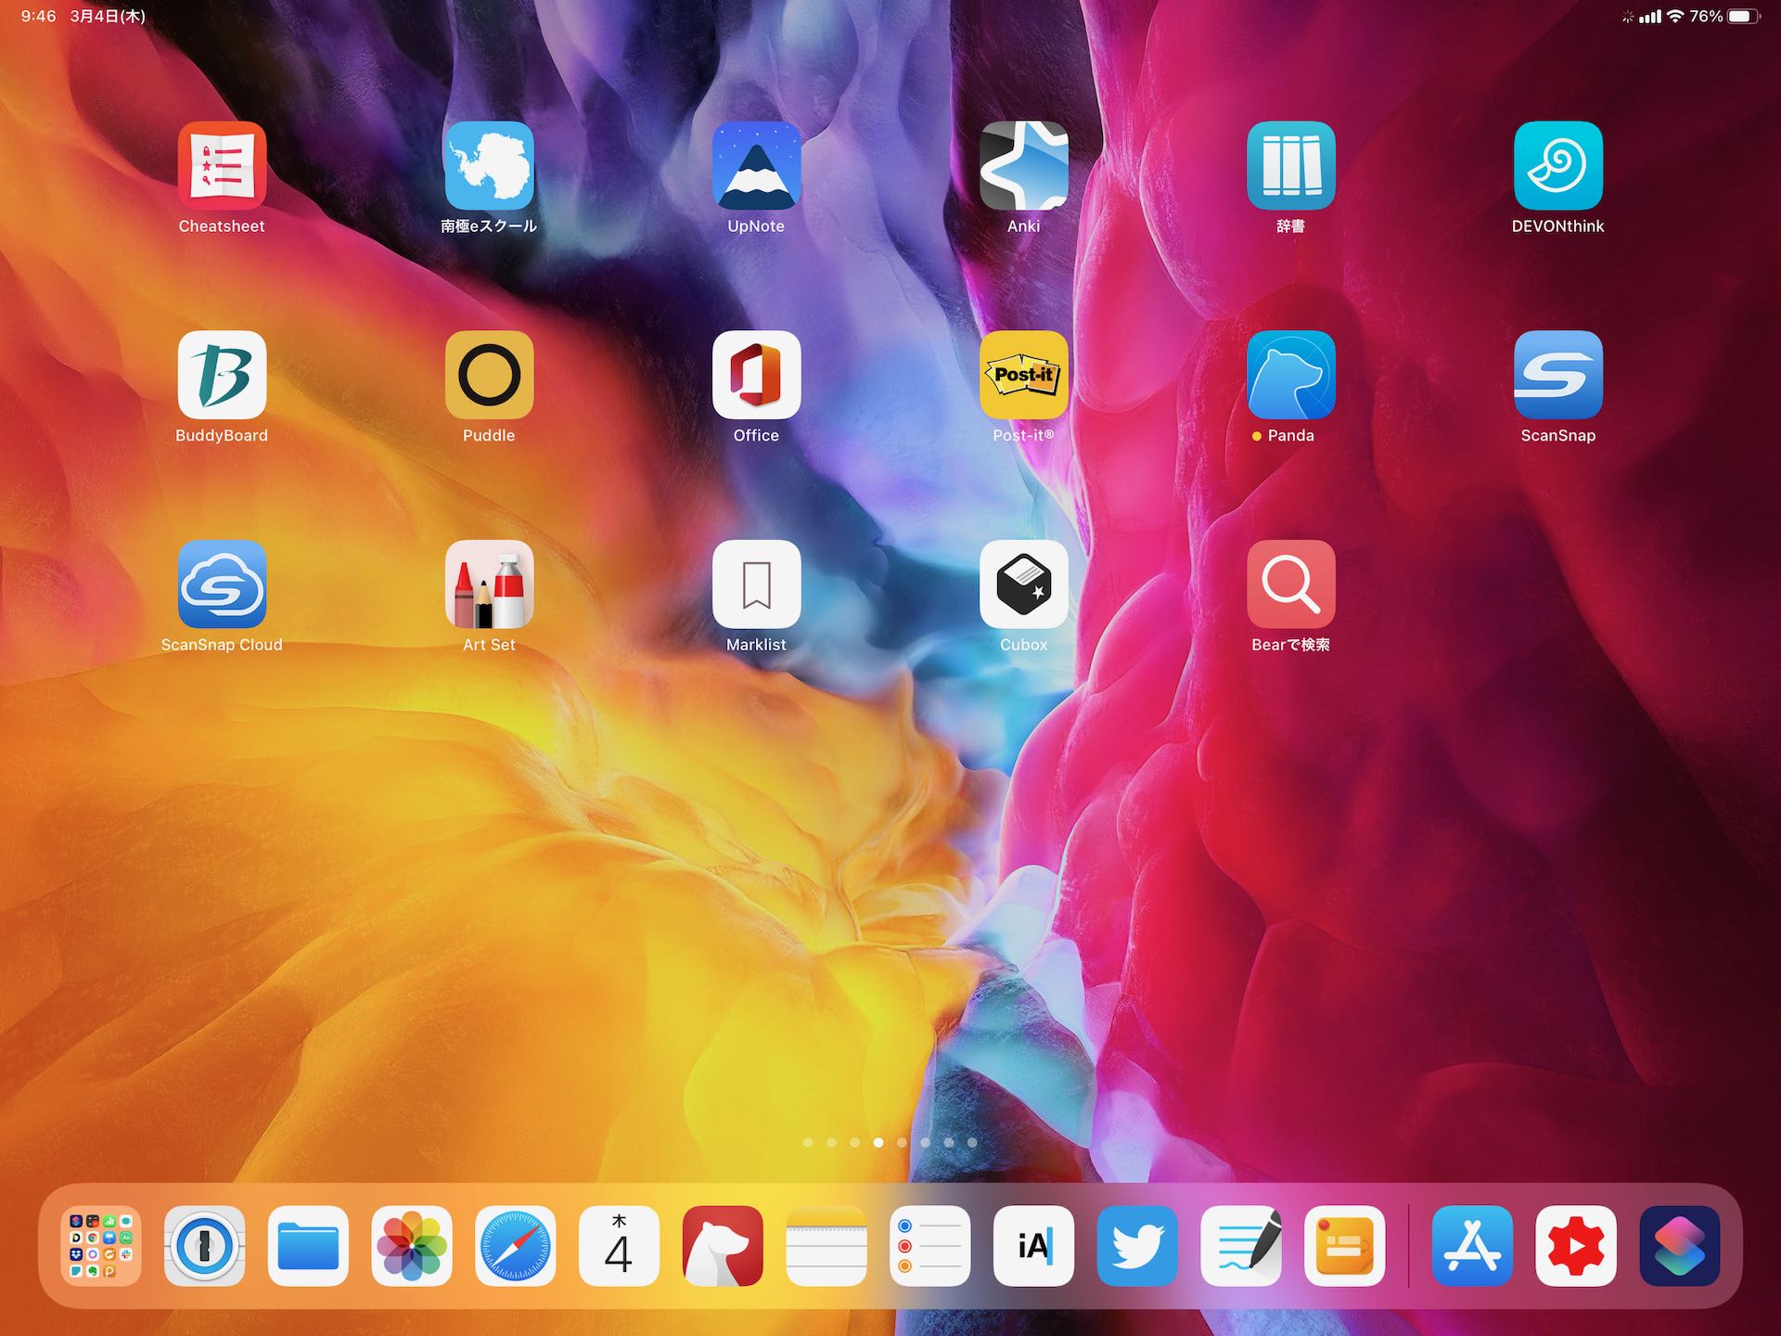Open Photos from the dock
1781x1336 pixels.
(x=412, y=1246)
